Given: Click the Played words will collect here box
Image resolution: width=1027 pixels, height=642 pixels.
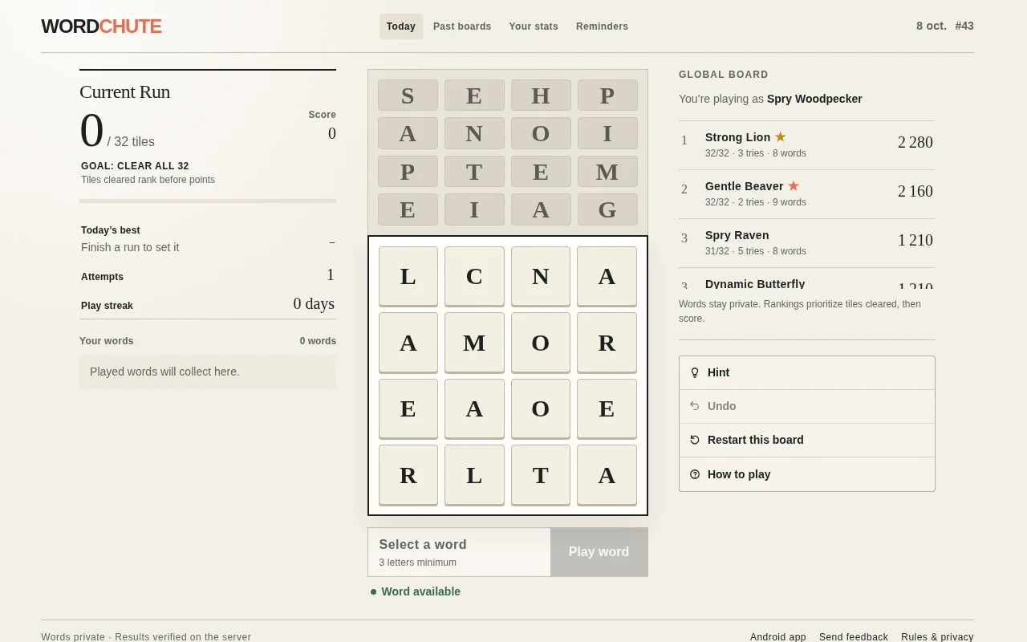Looking at the screenshot, I should click(x=208, y=372).
